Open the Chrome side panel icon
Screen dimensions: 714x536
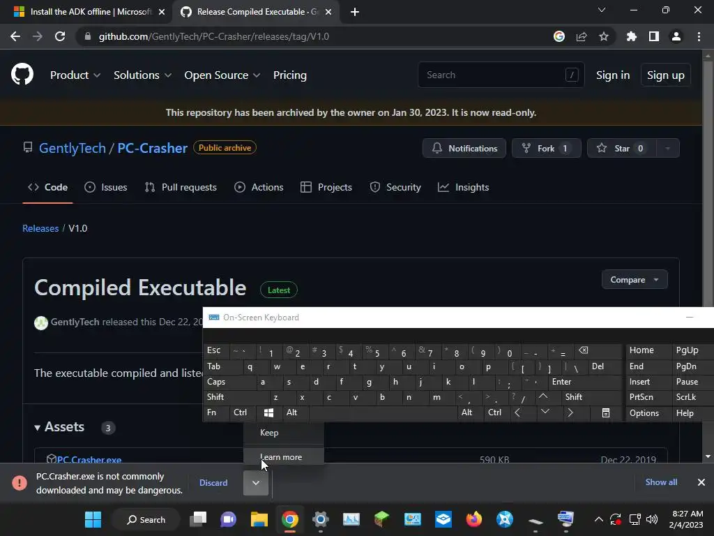point(653,36)
